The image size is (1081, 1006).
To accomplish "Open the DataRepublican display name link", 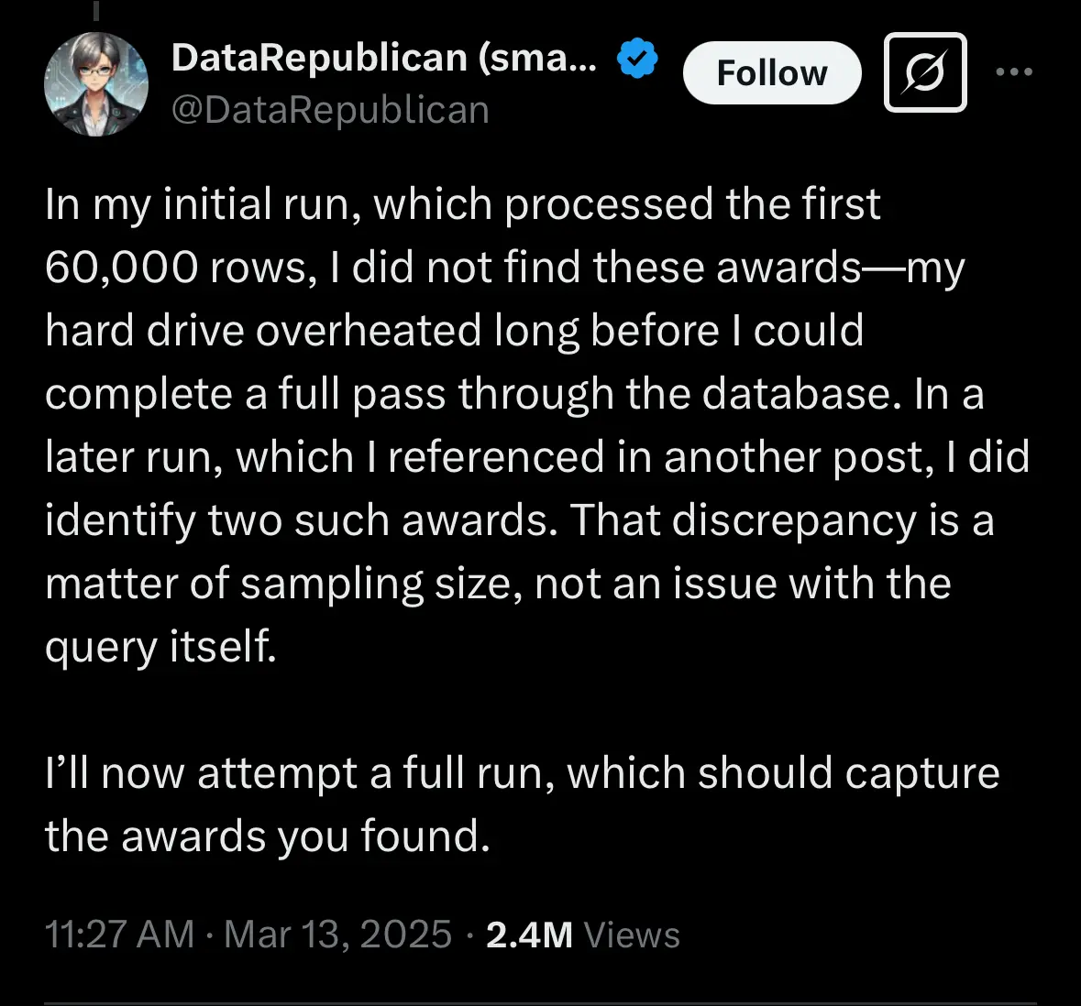I will (383, 58).
